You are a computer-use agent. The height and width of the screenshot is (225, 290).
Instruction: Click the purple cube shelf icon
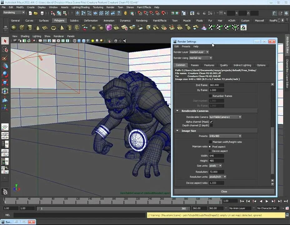[x=109, y=27]
